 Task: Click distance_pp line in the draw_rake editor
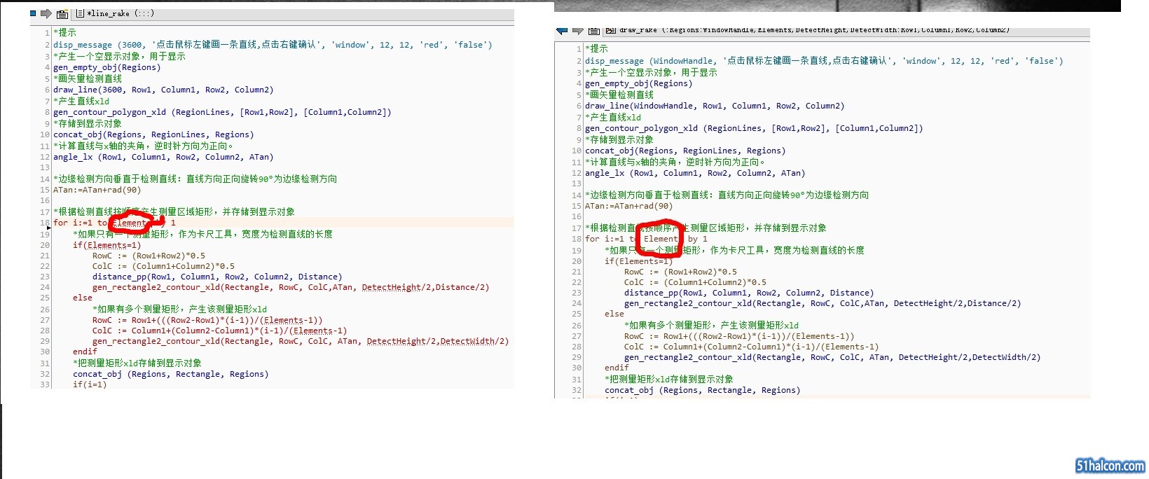coord(749,293)
